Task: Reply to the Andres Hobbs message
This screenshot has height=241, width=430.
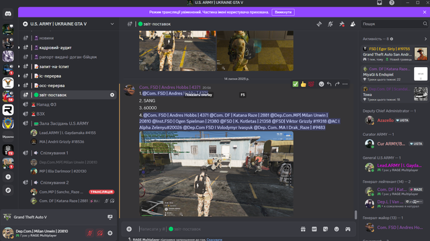Action: (x=329, y=84)
